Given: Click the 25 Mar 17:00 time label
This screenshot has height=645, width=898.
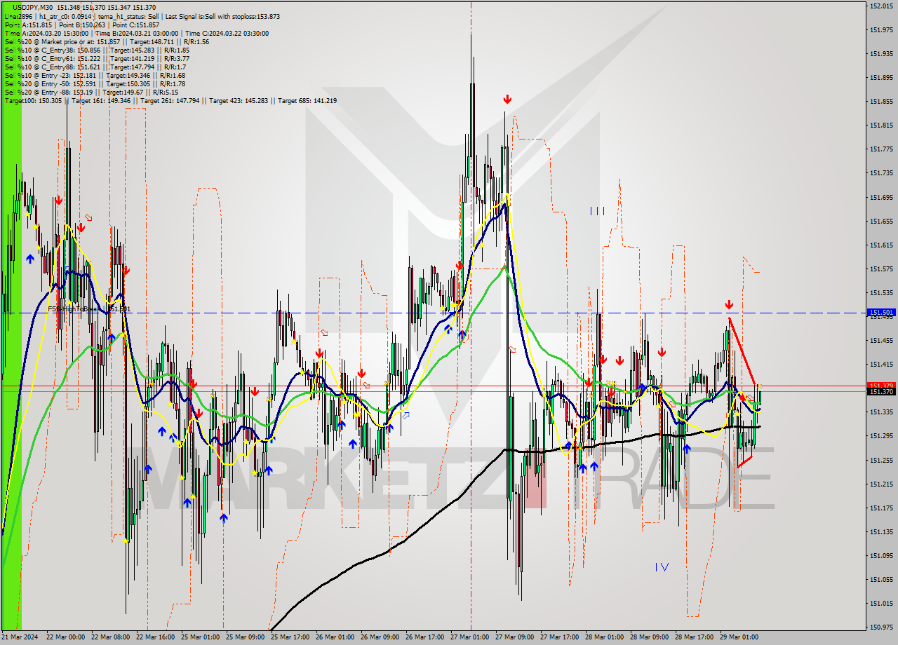Looking at the screenshot, I should (x=290, y=637).
